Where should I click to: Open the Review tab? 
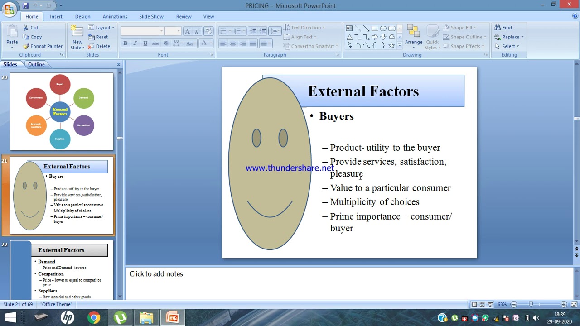[x=184, y=16]
